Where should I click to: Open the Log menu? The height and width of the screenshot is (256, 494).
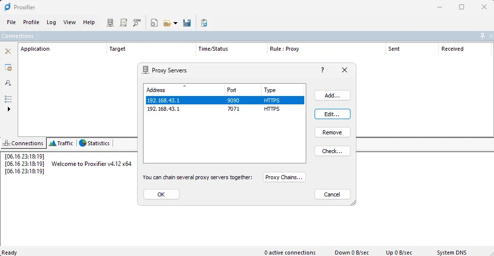pyautogui.click(x=51, y=22)
